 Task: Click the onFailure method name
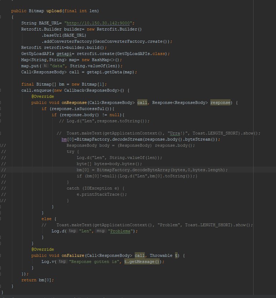[x=73, y=256]
